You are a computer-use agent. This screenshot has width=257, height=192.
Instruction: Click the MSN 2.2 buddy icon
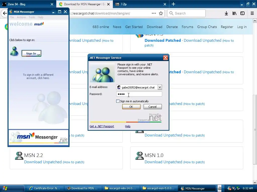19,156
